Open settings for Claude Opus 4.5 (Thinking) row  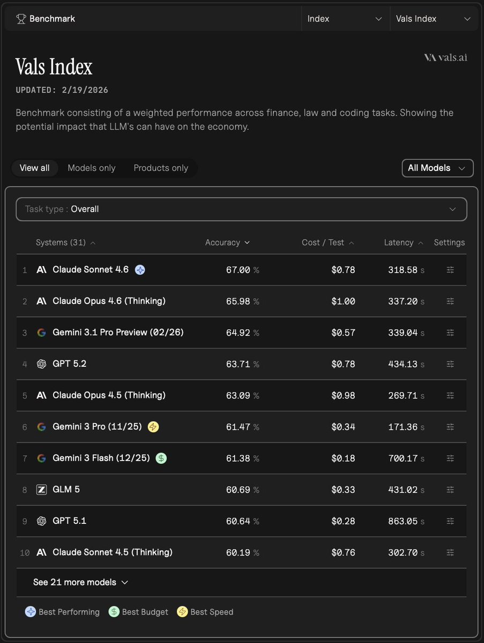[450, 395]
